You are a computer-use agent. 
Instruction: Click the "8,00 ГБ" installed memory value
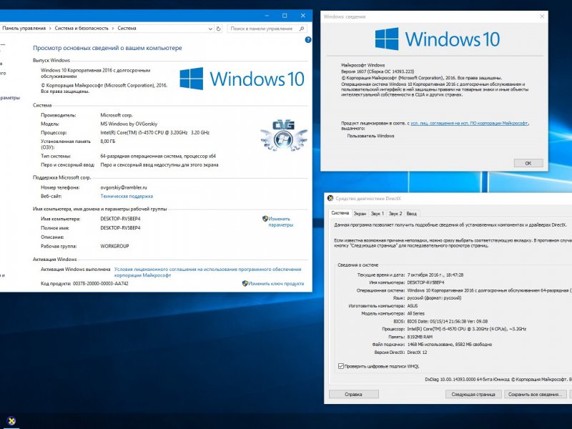[x=108, y=142]
